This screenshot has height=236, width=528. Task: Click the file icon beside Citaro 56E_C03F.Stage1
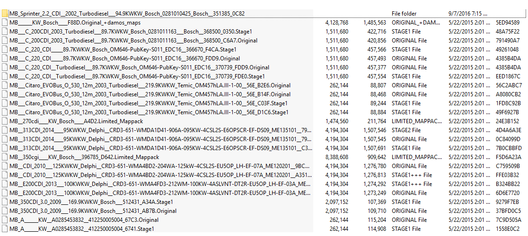point(4,103)
